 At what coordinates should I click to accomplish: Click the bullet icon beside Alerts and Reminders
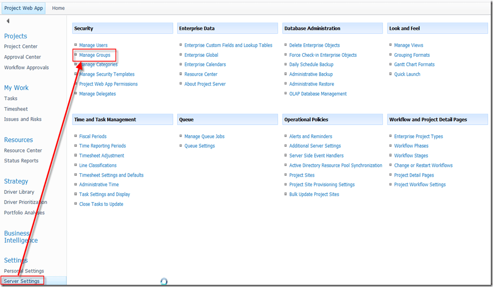click(286, 136)
